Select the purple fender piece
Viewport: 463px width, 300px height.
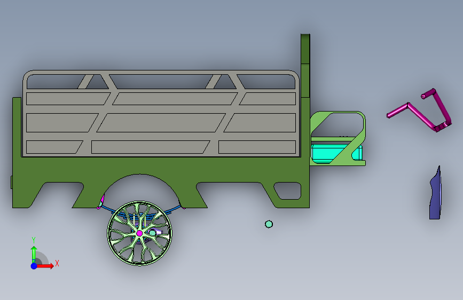click(435, 193)
